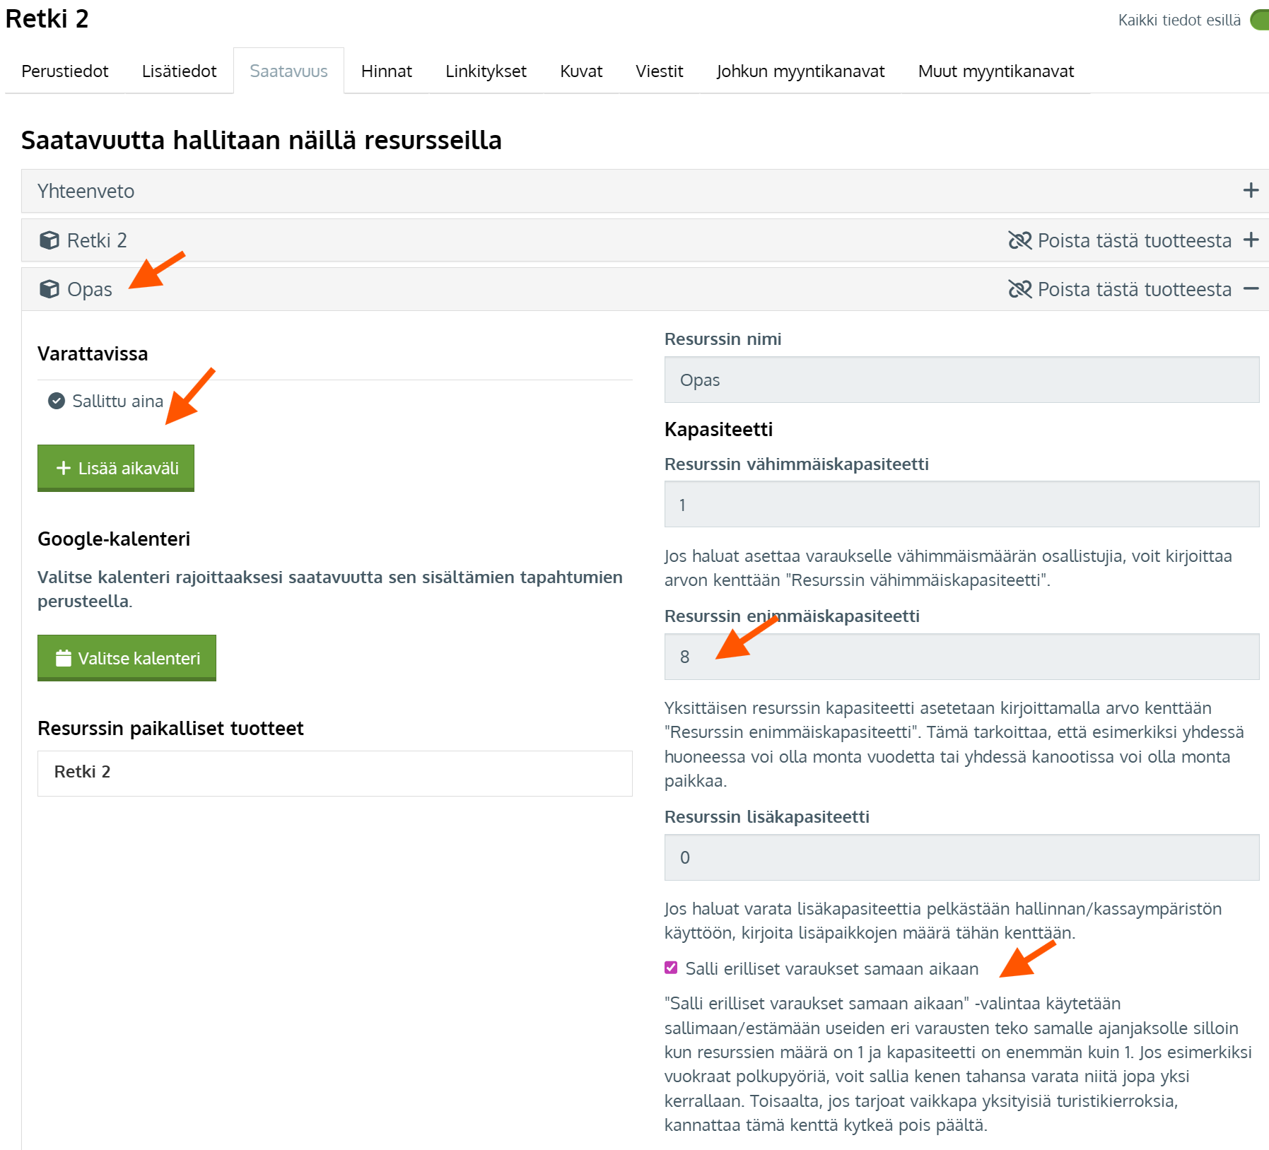Click unlink icon in the Opas row

pyautogui.click(x=1019, y=289)
